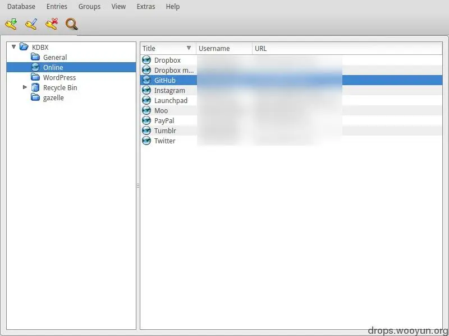Sort entries by Username column header
The width and height of the screenshot is (449, 336).
(x=224, y=48)
